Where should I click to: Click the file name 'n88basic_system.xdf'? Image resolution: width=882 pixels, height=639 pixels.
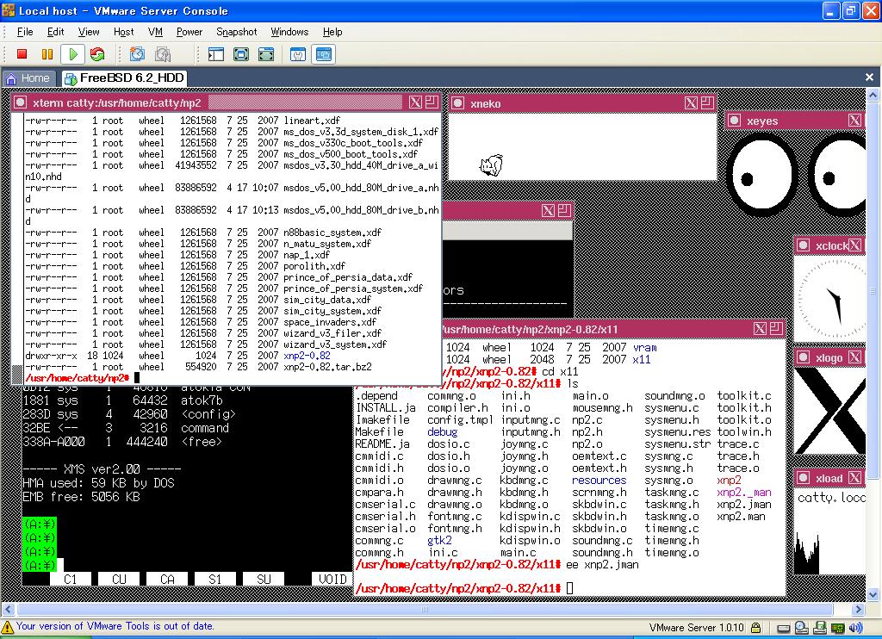(332, 233)
